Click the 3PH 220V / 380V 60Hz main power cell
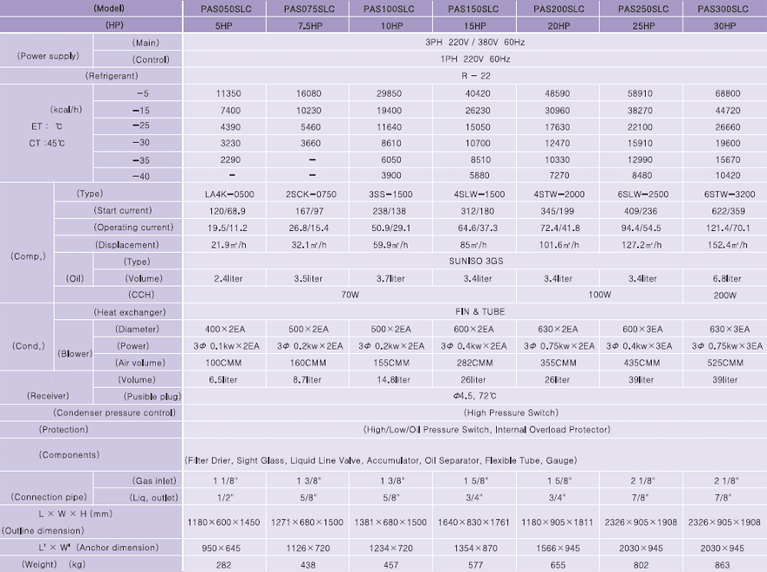This screenshot has width=767, height=572. (474, 42)
